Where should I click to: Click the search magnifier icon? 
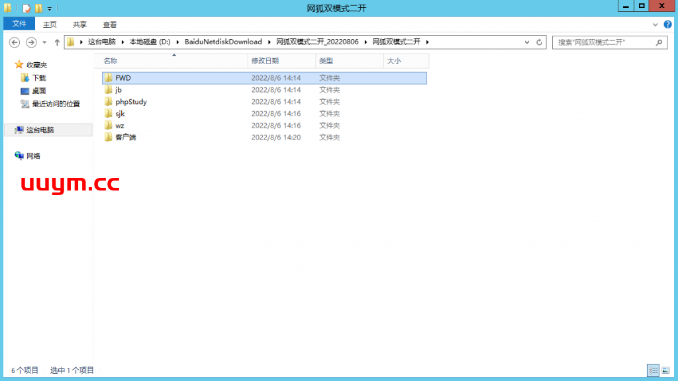(x=659, y=42)
